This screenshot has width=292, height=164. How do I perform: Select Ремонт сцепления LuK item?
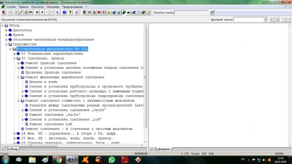coord(51,124)
